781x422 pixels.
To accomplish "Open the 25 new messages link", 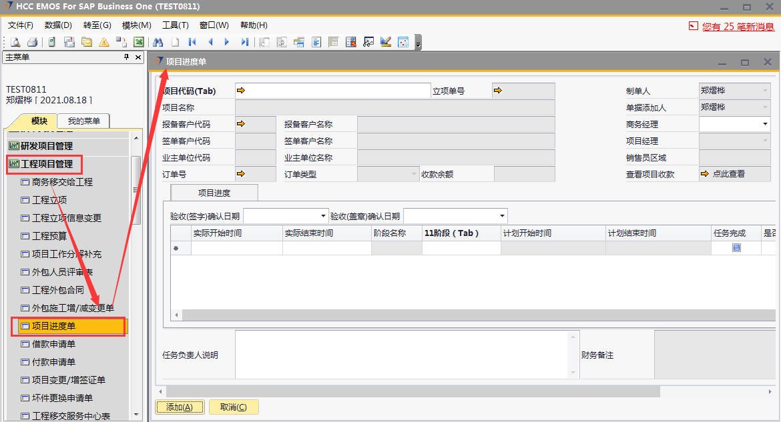I will (x=738, y=27).
